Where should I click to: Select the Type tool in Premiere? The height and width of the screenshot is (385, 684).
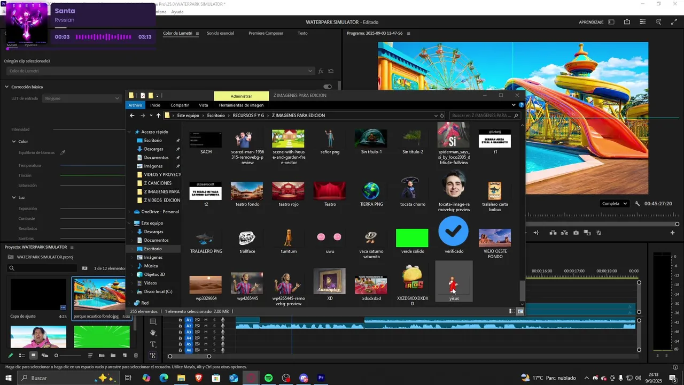click(153, 344)
